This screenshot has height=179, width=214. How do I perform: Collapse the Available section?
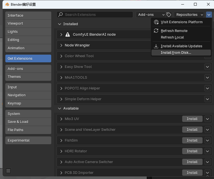click(x=59, y=108)
